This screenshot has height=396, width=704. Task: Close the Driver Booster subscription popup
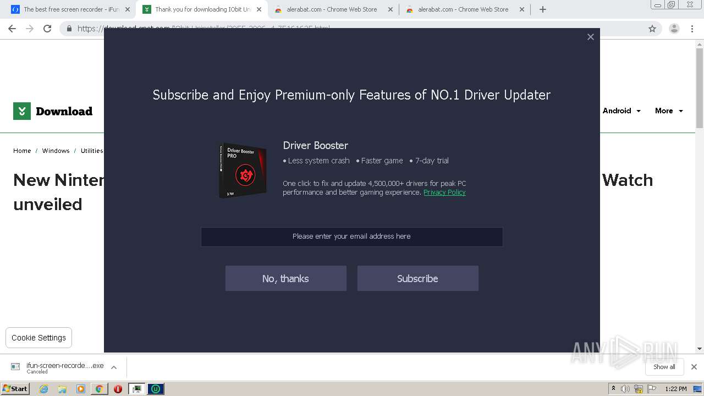(590, 37)
